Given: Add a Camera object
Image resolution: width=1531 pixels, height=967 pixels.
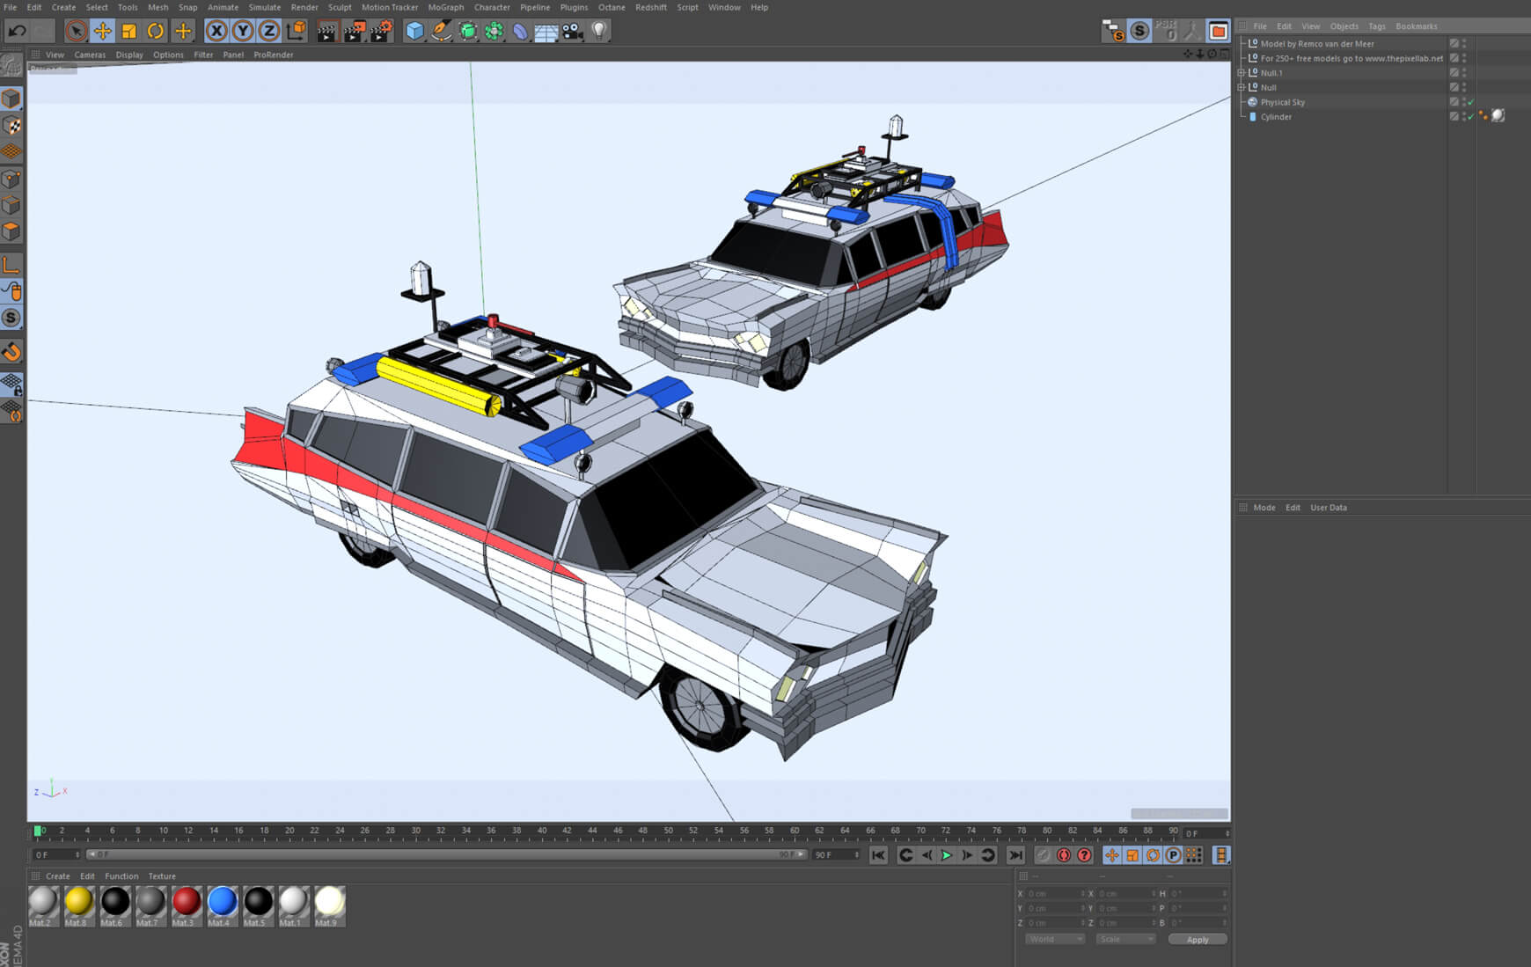Looking at the screenshot, I should click(573, 32).
